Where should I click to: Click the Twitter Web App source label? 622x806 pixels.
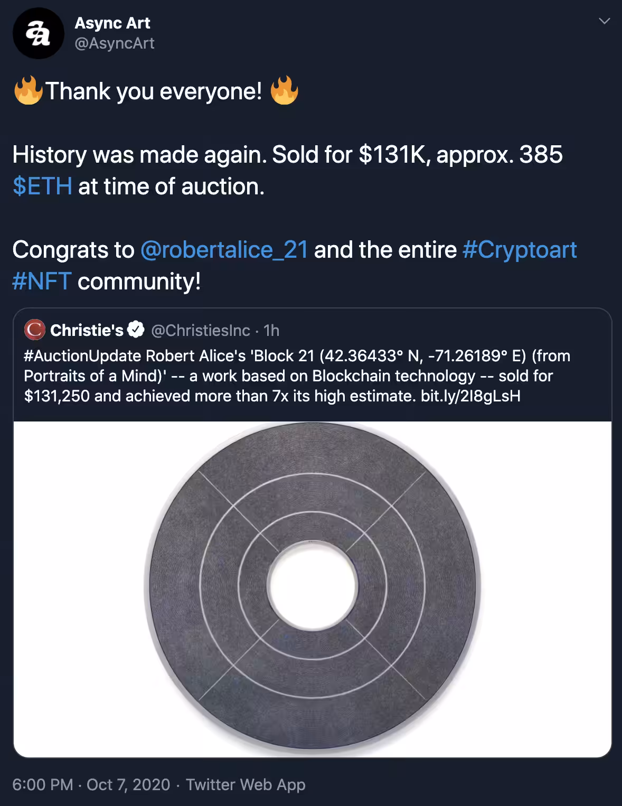coord(246,784)
